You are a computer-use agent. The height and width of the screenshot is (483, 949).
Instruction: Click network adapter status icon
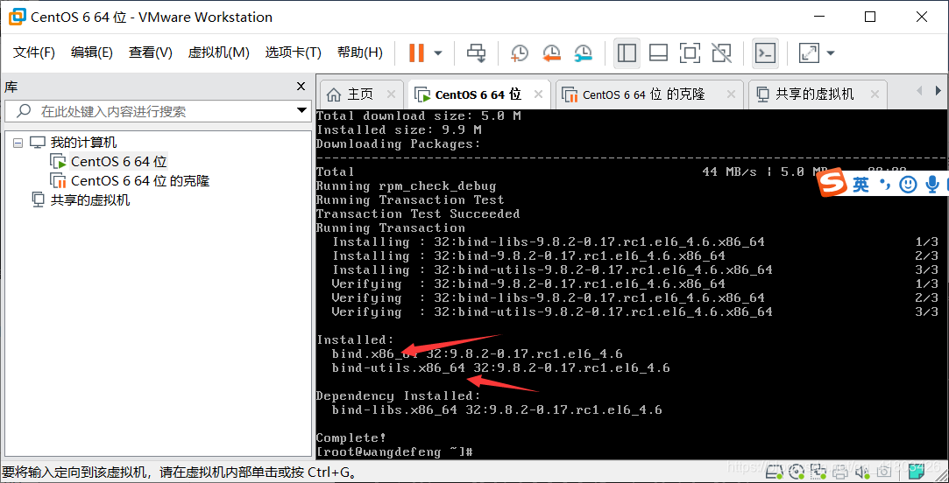pyautogui.click(x=818, y=472)
